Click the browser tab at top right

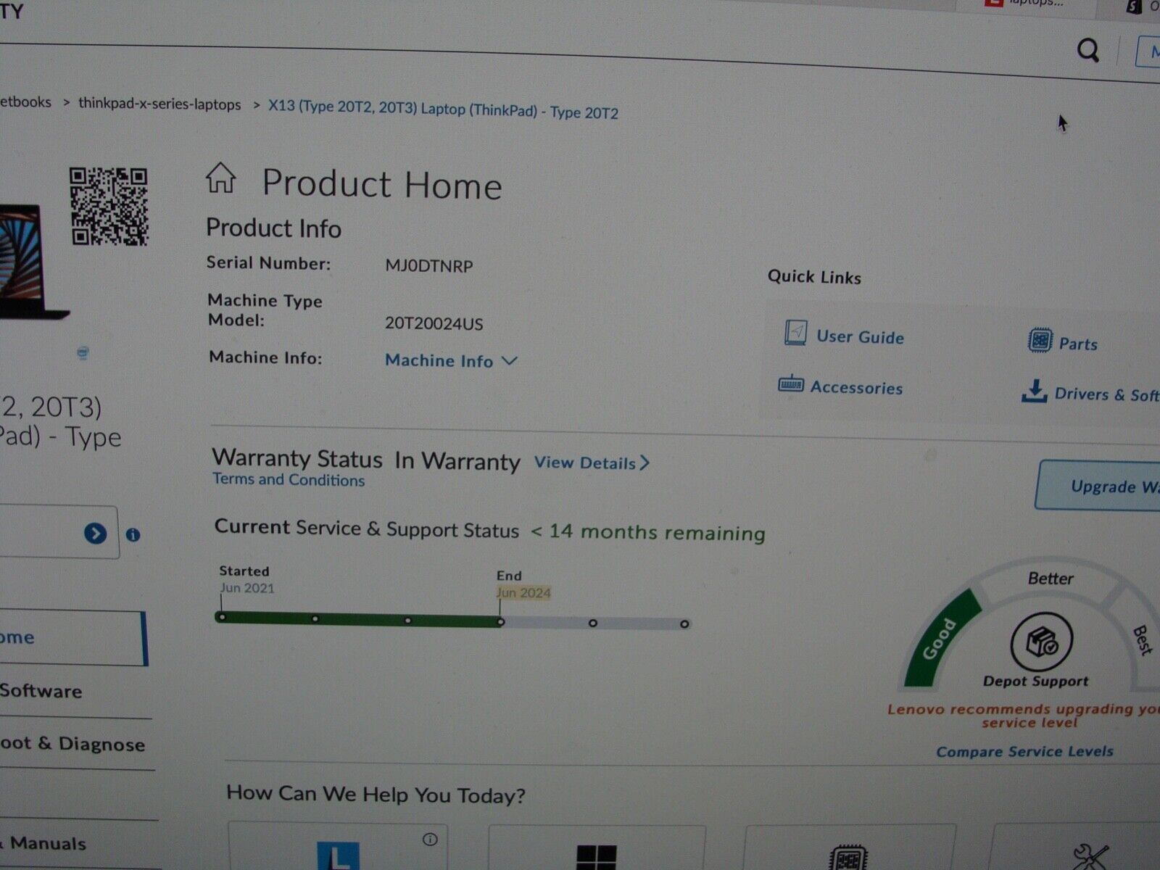[1027, 4]
